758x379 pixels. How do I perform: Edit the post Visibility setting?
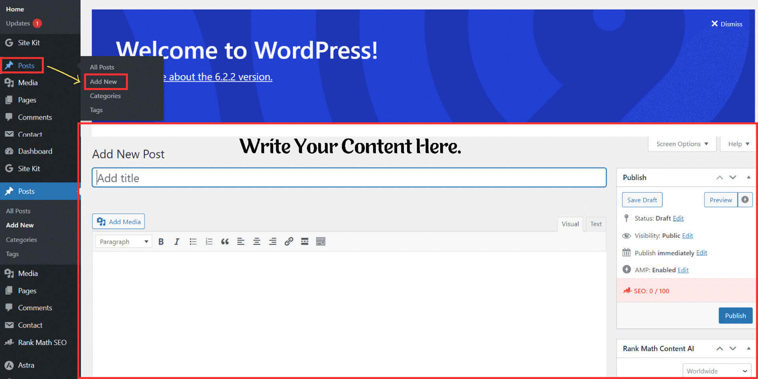(x=687, y=236)
